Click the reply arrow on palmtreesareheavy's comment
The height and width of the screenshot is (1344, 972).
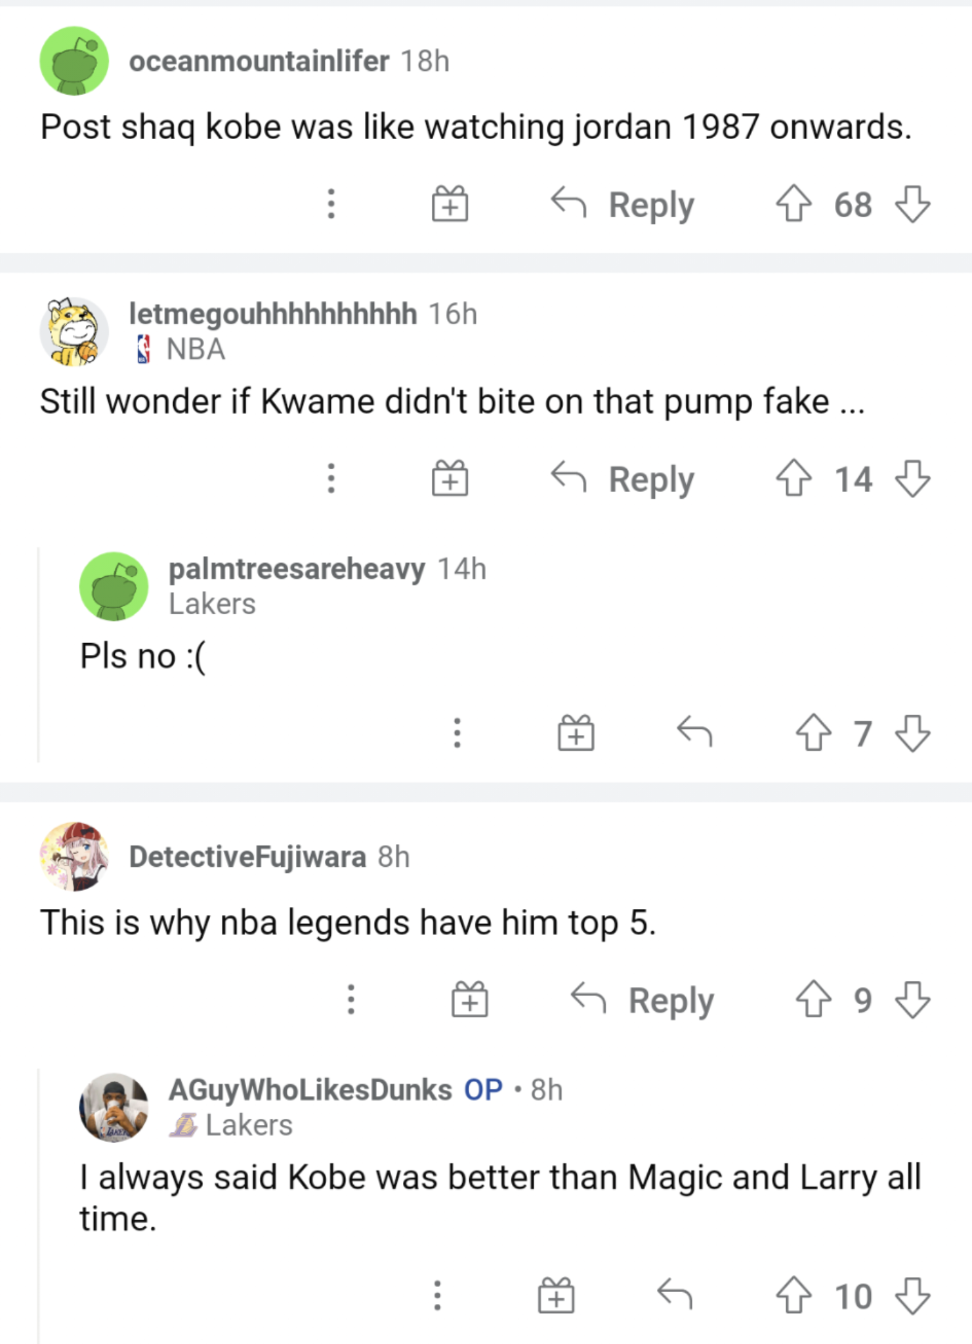[x=694, y=732]
